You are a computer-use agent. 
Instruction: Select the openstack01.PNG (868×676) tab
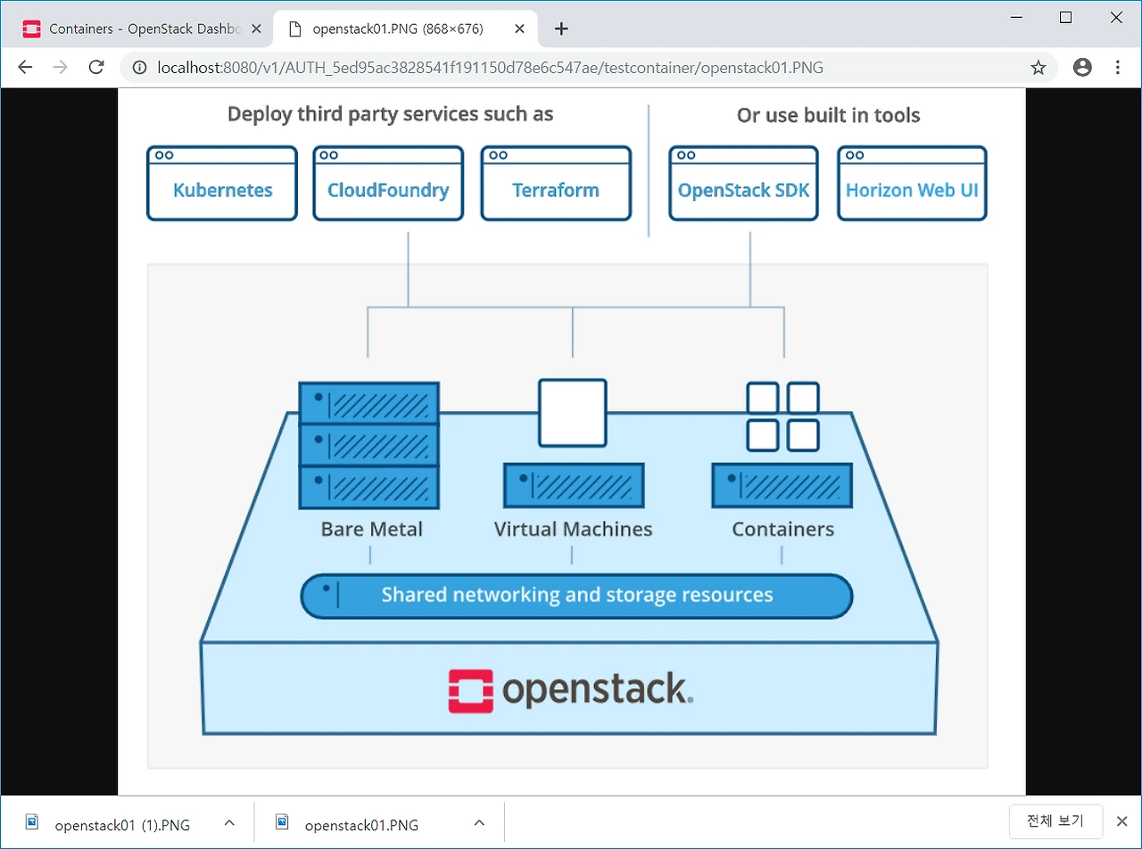click(406, 29)
